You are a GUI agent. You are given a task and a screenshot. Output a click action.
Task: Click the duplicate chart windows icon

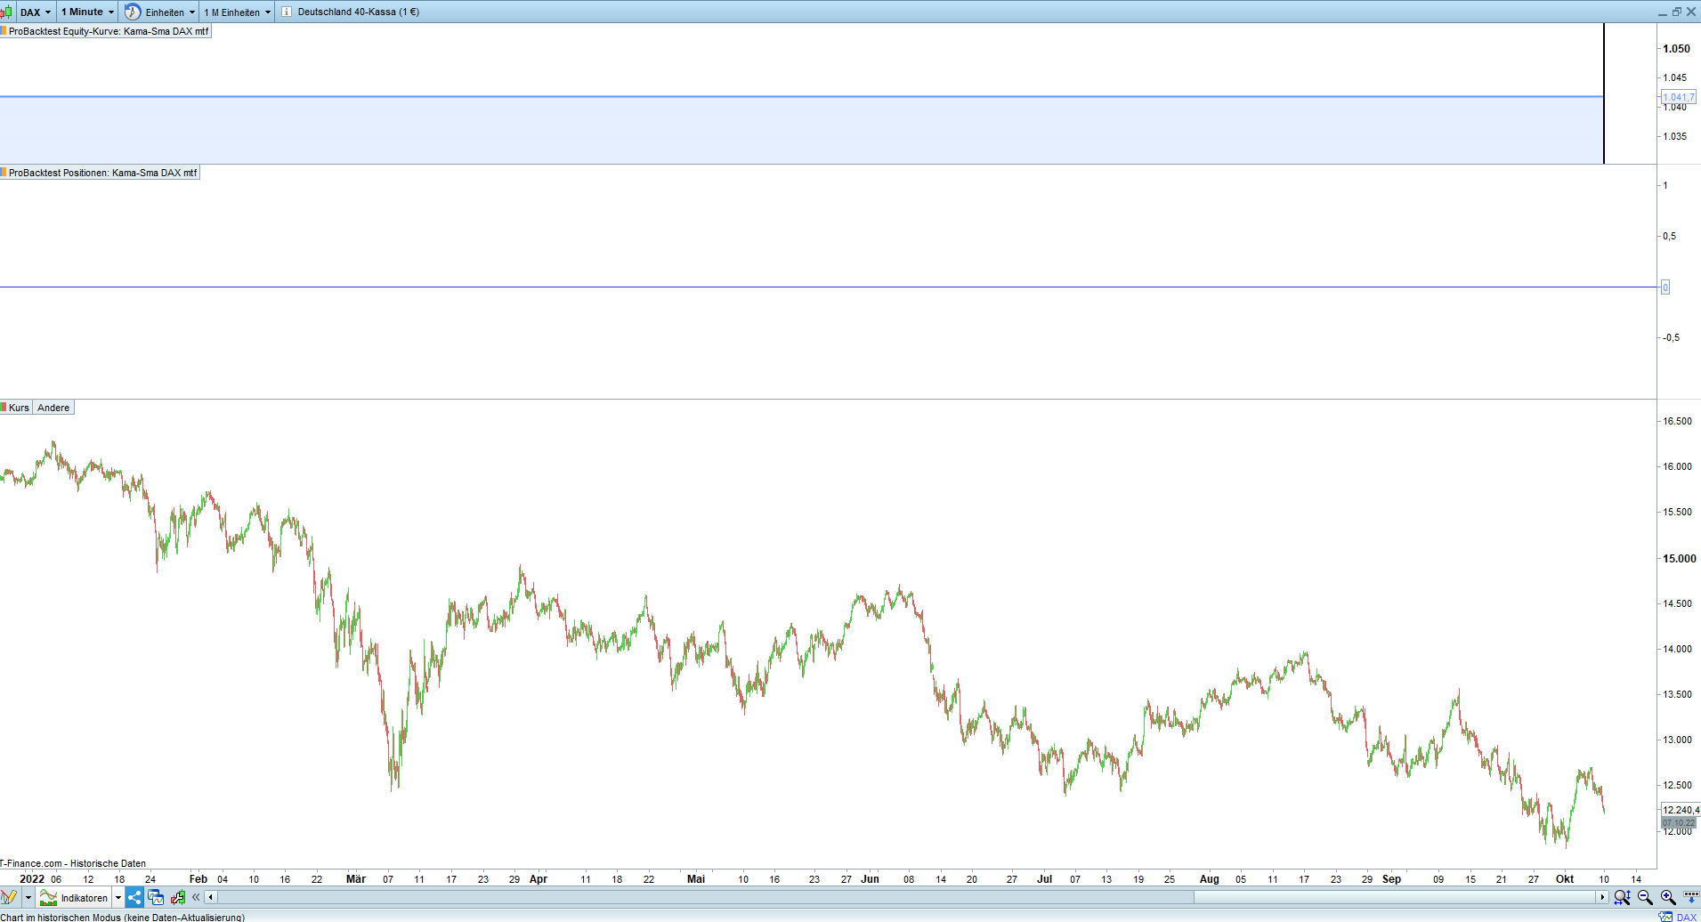(156, 897)
